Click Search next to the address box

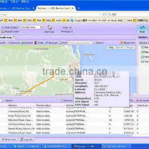98,43
